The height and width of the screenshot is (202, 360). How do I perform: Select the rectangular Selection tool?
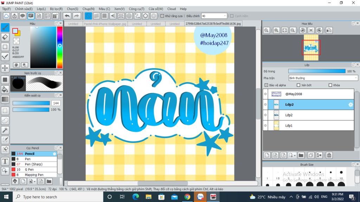click(5, 110)
